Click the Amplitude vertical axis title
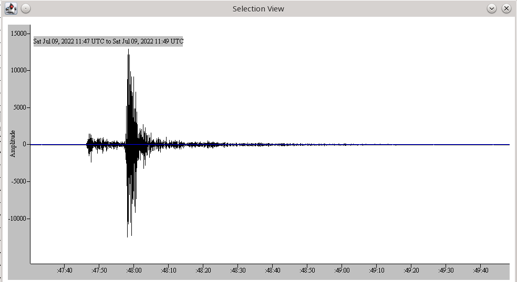Viewport: 517px width, 282px height. [x=13, y=144]
